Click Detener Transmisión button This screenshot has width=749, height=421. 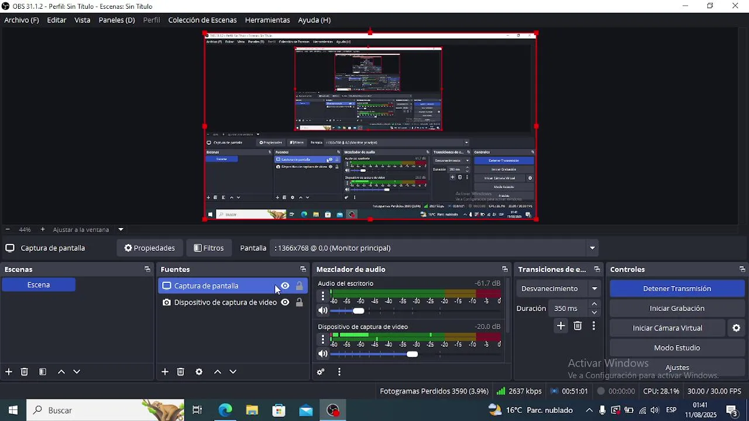pyautogui.click(x=677, y=289)
